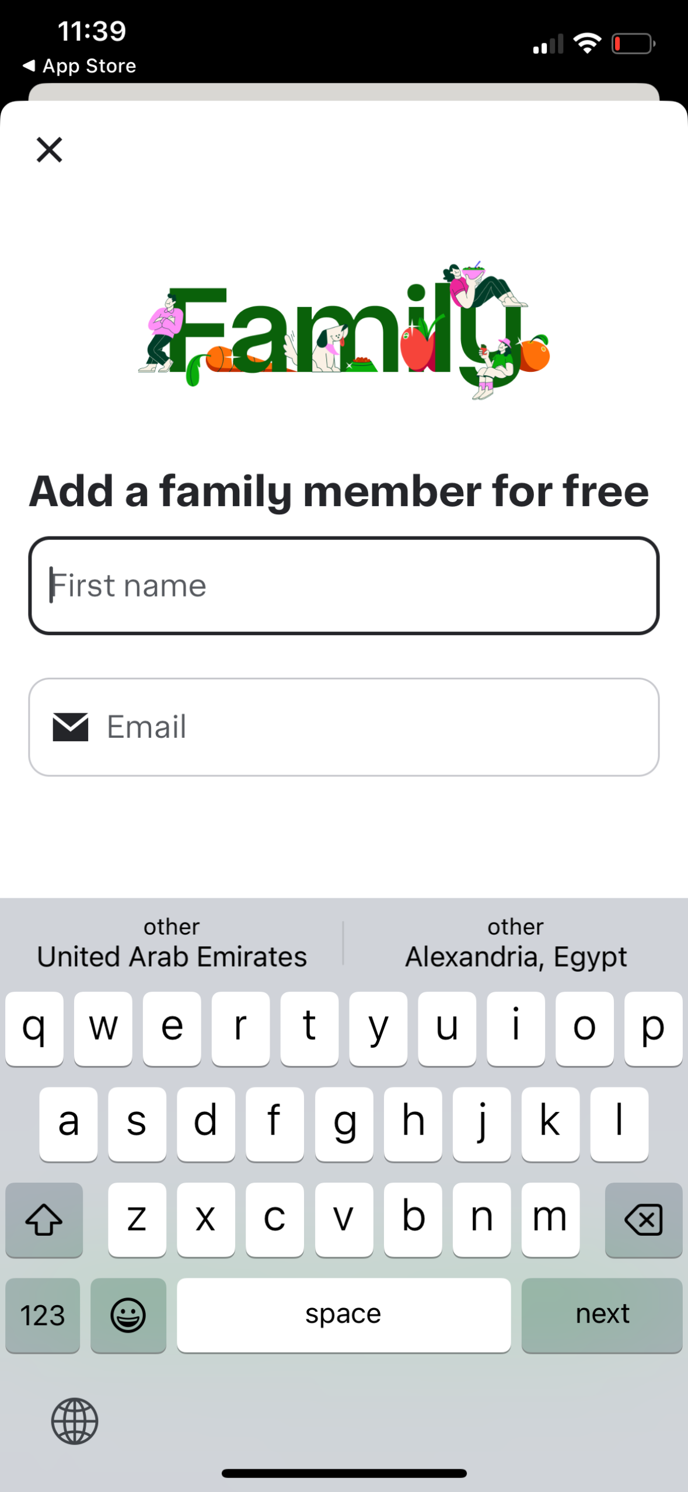
Task: Tap the Wi-Fi status icon
Action: tap(587, 44)
